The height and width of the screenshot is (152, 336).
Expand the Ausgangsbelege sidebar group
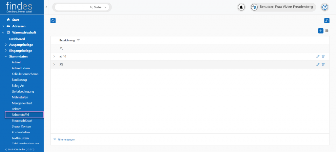[x=6, y=45]
